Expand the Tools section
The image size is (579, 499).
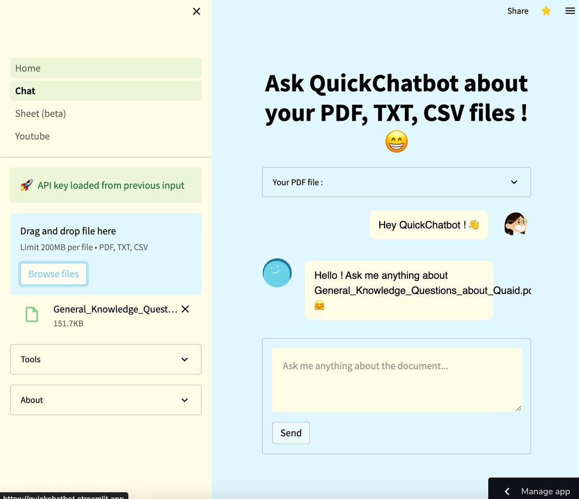[x=106, y=359]
